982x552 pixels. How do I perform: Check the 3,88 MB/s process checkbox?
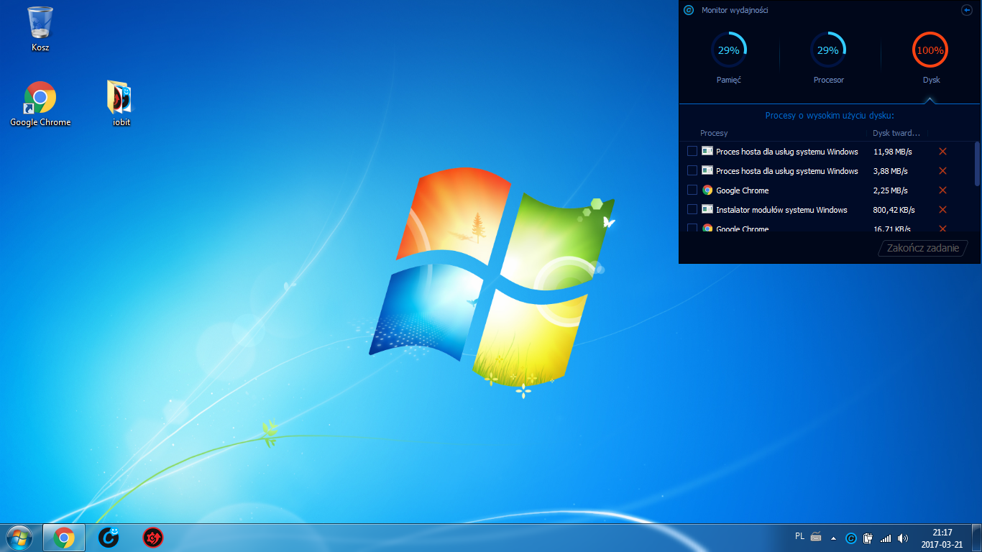point(692,170)
